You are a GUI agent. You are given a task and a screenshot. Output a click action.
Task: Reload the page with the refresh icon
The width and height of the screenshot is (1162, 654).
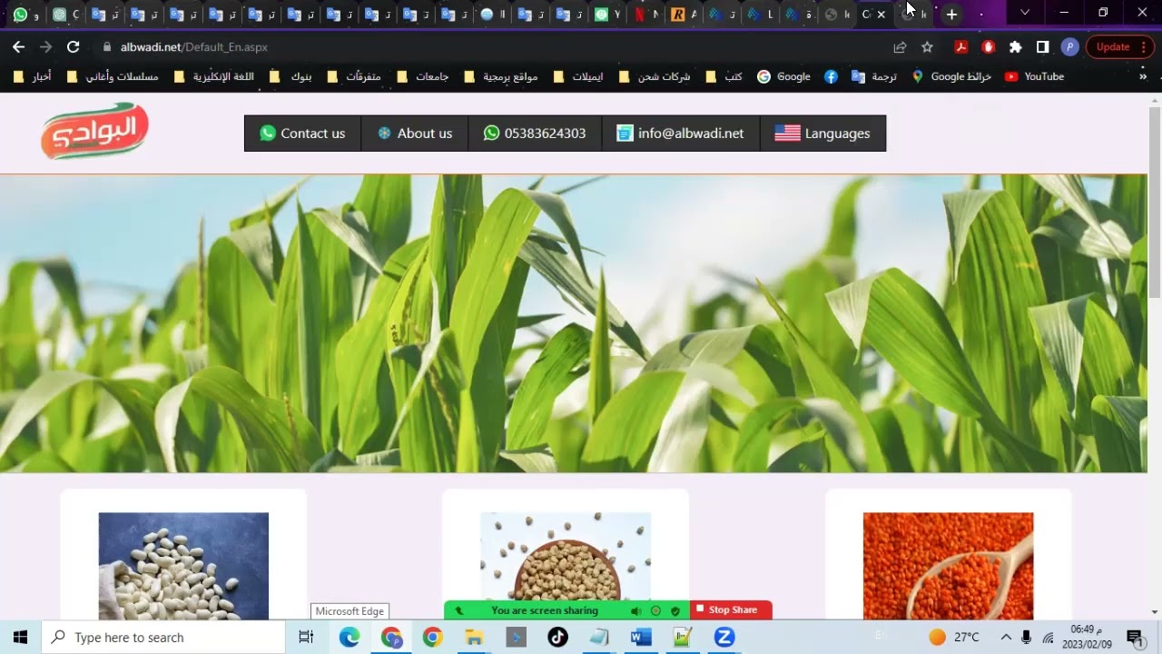click(74, 46)
